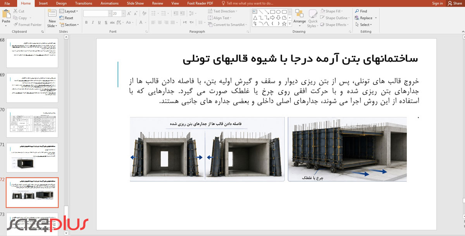Open the Arrange dropdown

click(300, 18)
